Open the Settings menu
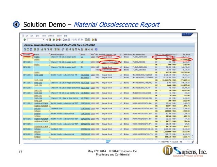The height and width of the screenshot is (167, 217). point(51,36)
